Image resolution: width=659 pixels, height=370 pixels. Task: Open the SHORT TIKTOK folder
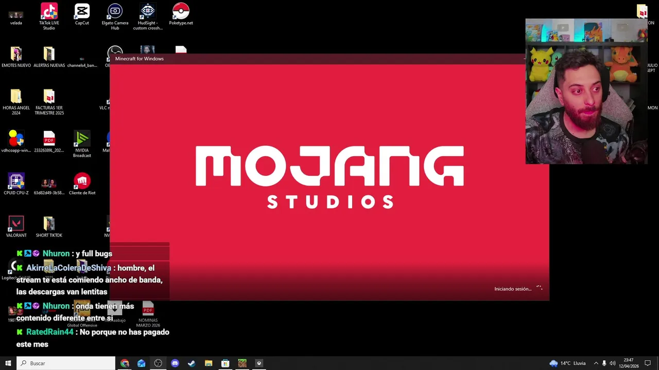pyautogui.click(x=49, y=227)
